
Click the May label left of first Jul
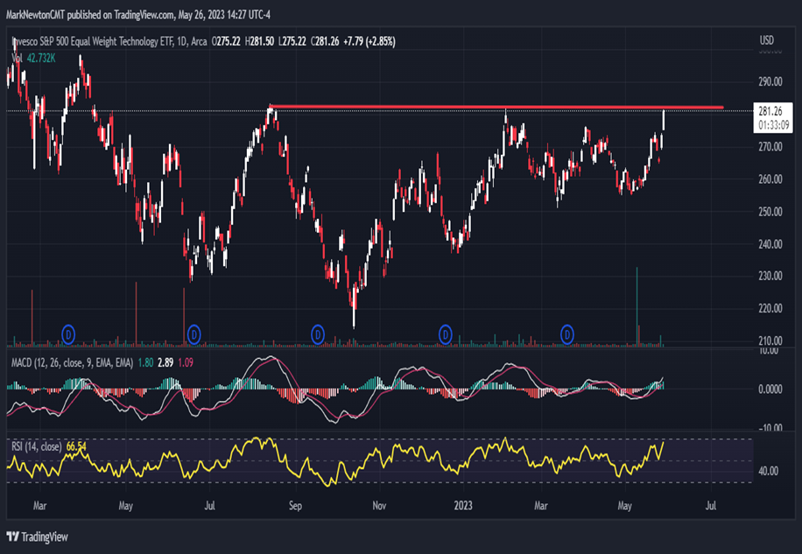[x=125, y=506]
